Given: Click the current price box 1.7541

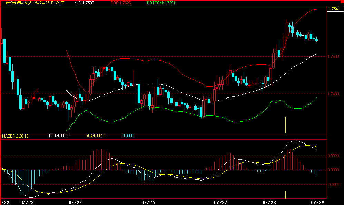Looking at the screenshot, I should click(334, 9).
